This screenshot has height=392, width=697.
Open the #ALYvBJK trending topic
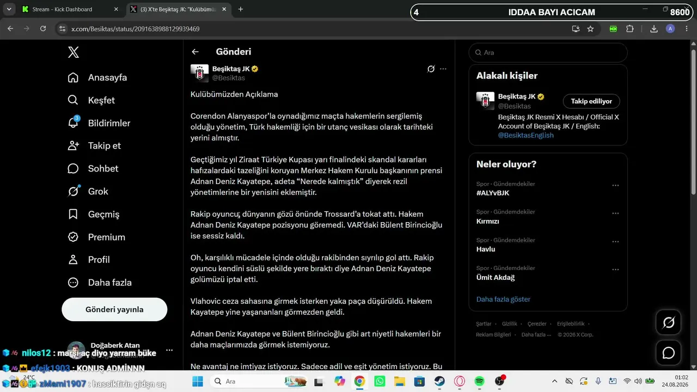[493, 193]
